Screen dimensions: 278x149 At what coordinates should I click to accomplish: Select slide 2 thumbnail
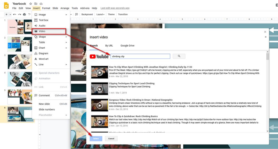coord(20,44)
